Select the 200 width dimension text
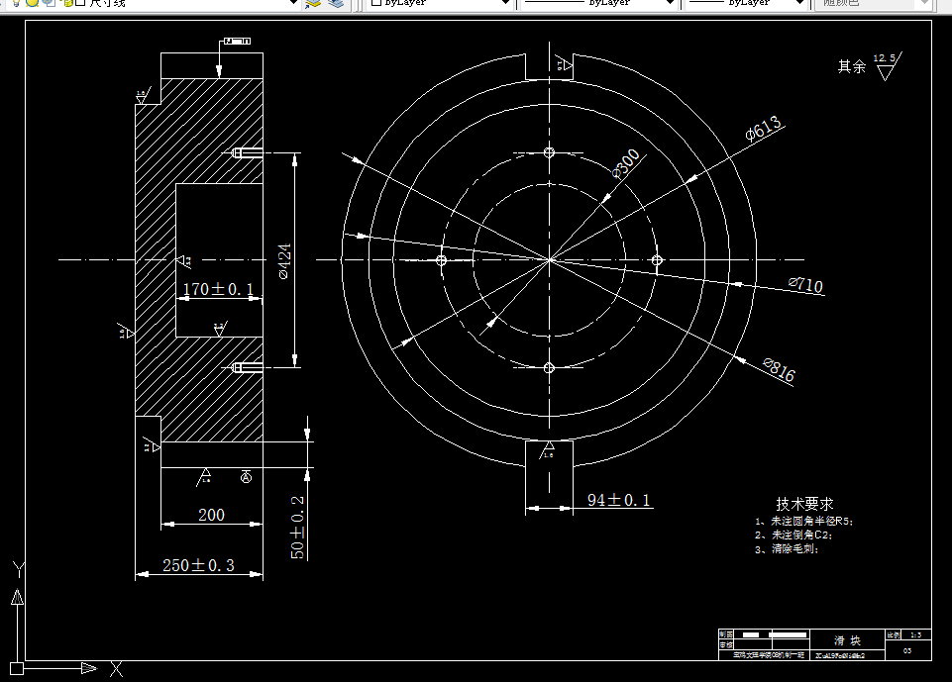 tap(211, 515)
